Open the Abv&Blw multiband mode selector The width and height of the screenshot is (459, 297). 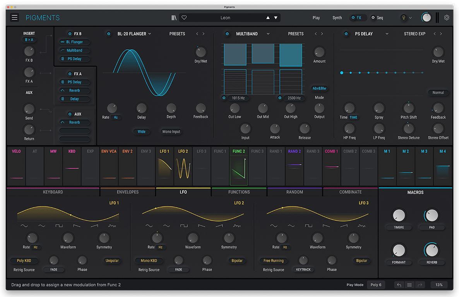coord(319,88)
